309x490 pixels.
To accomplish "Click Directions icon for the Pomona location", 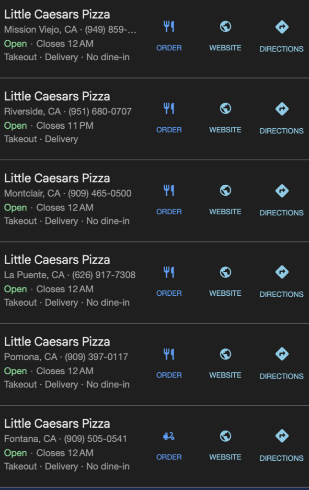I will coord(282,354).
